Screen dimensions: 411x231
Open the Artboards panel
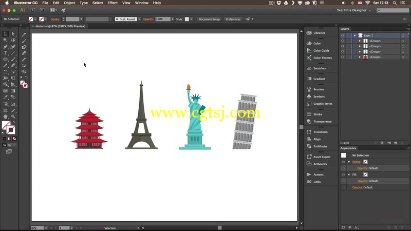coord(316,164)
